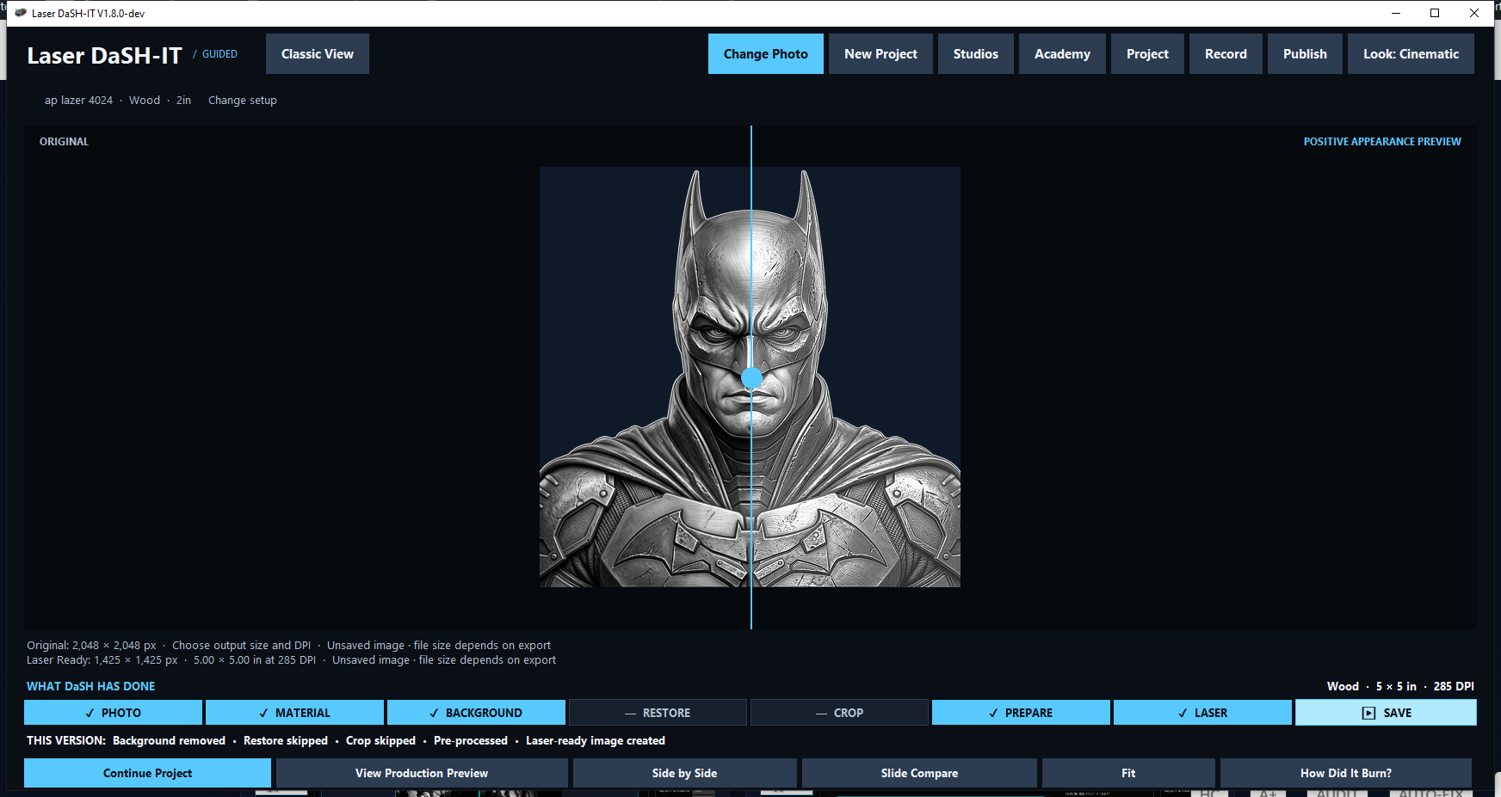Click Continue Project
This screenshot has width=1501, height=797.
pos(147,773)
